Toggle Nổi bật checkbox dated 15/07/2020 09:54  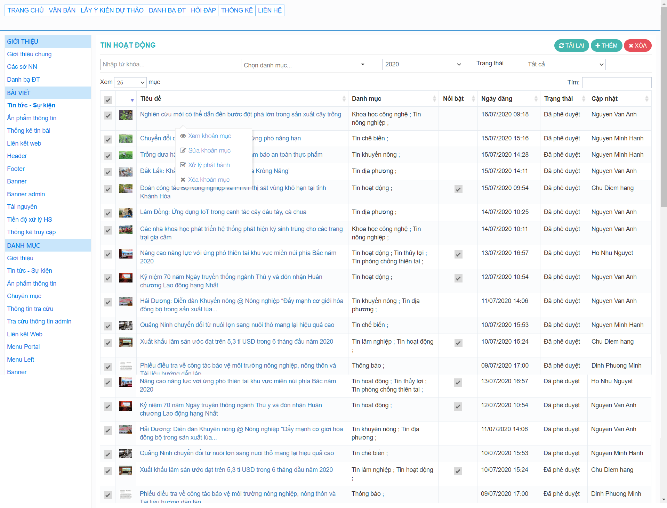point(458,189)
